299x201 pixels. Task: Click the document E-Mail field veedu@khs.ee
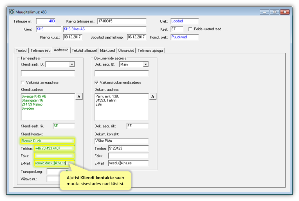tap(129, 163)
